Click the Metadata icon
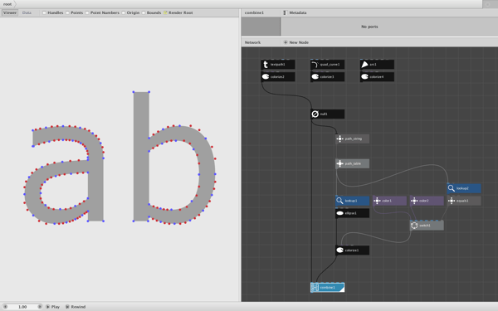The image size is (498, 311). point(285,12)
